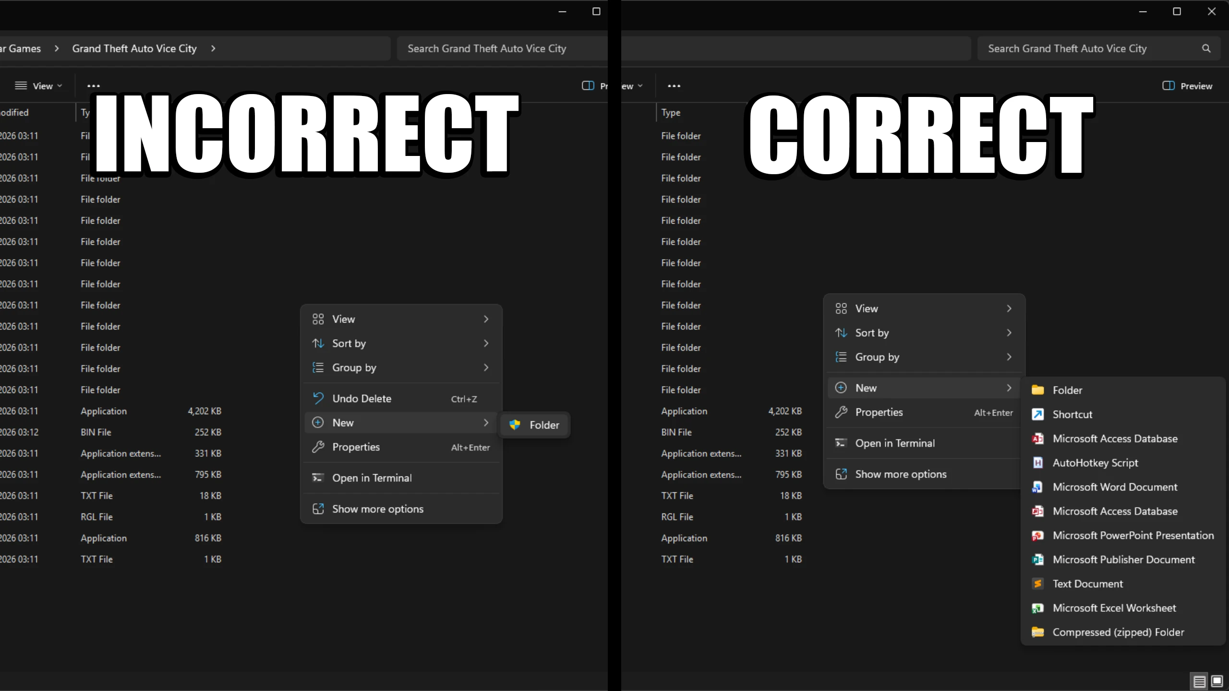Select Undo Delete in left context menu

(361, 399)
